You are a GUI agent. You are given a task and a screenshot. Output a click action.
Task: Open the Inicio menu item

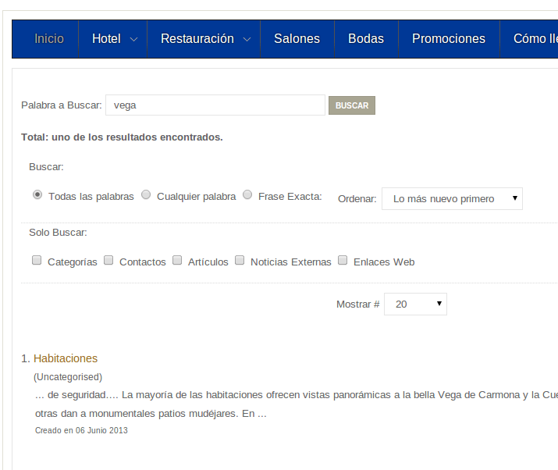pyautogui.click(x=49, y=38)
